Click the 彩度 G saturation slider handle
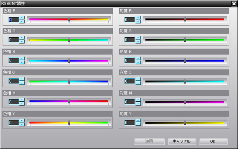Viewport: 238px width, 149px height. pos(185,40)
